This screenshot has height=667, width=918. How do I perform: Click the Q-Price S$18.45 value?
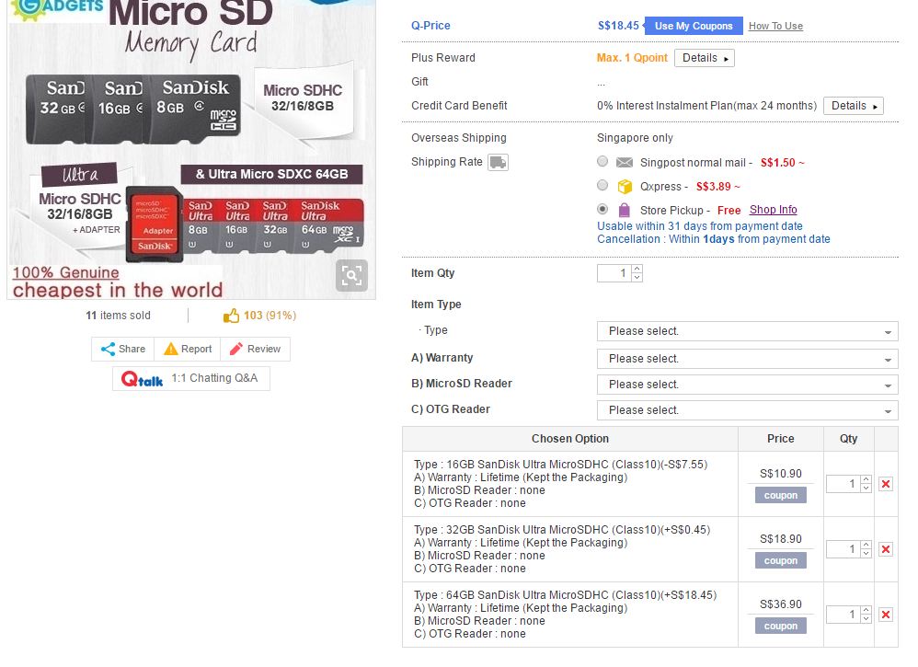tap(618, 26)
